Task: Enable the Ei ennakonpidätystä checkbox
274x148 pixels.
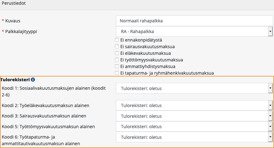Action: [x=117, y=40]
